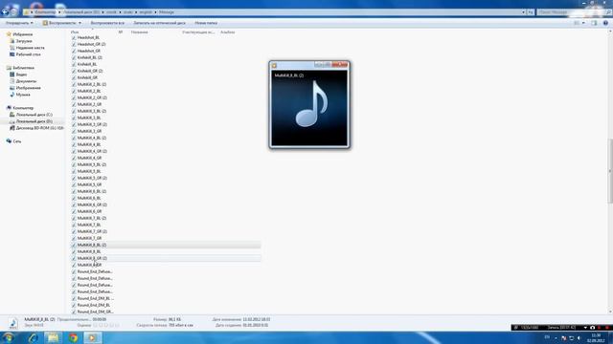Open Windows Media Player taskbar button

coord(93,337)
